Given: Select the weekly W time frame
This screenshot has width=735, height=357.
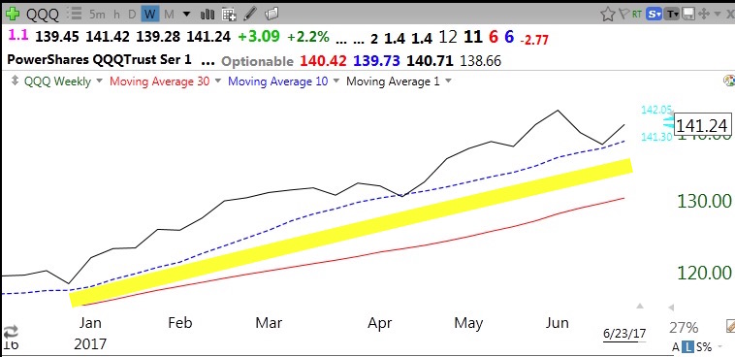Looking at the screenshot, I should [x=149, y=15].
